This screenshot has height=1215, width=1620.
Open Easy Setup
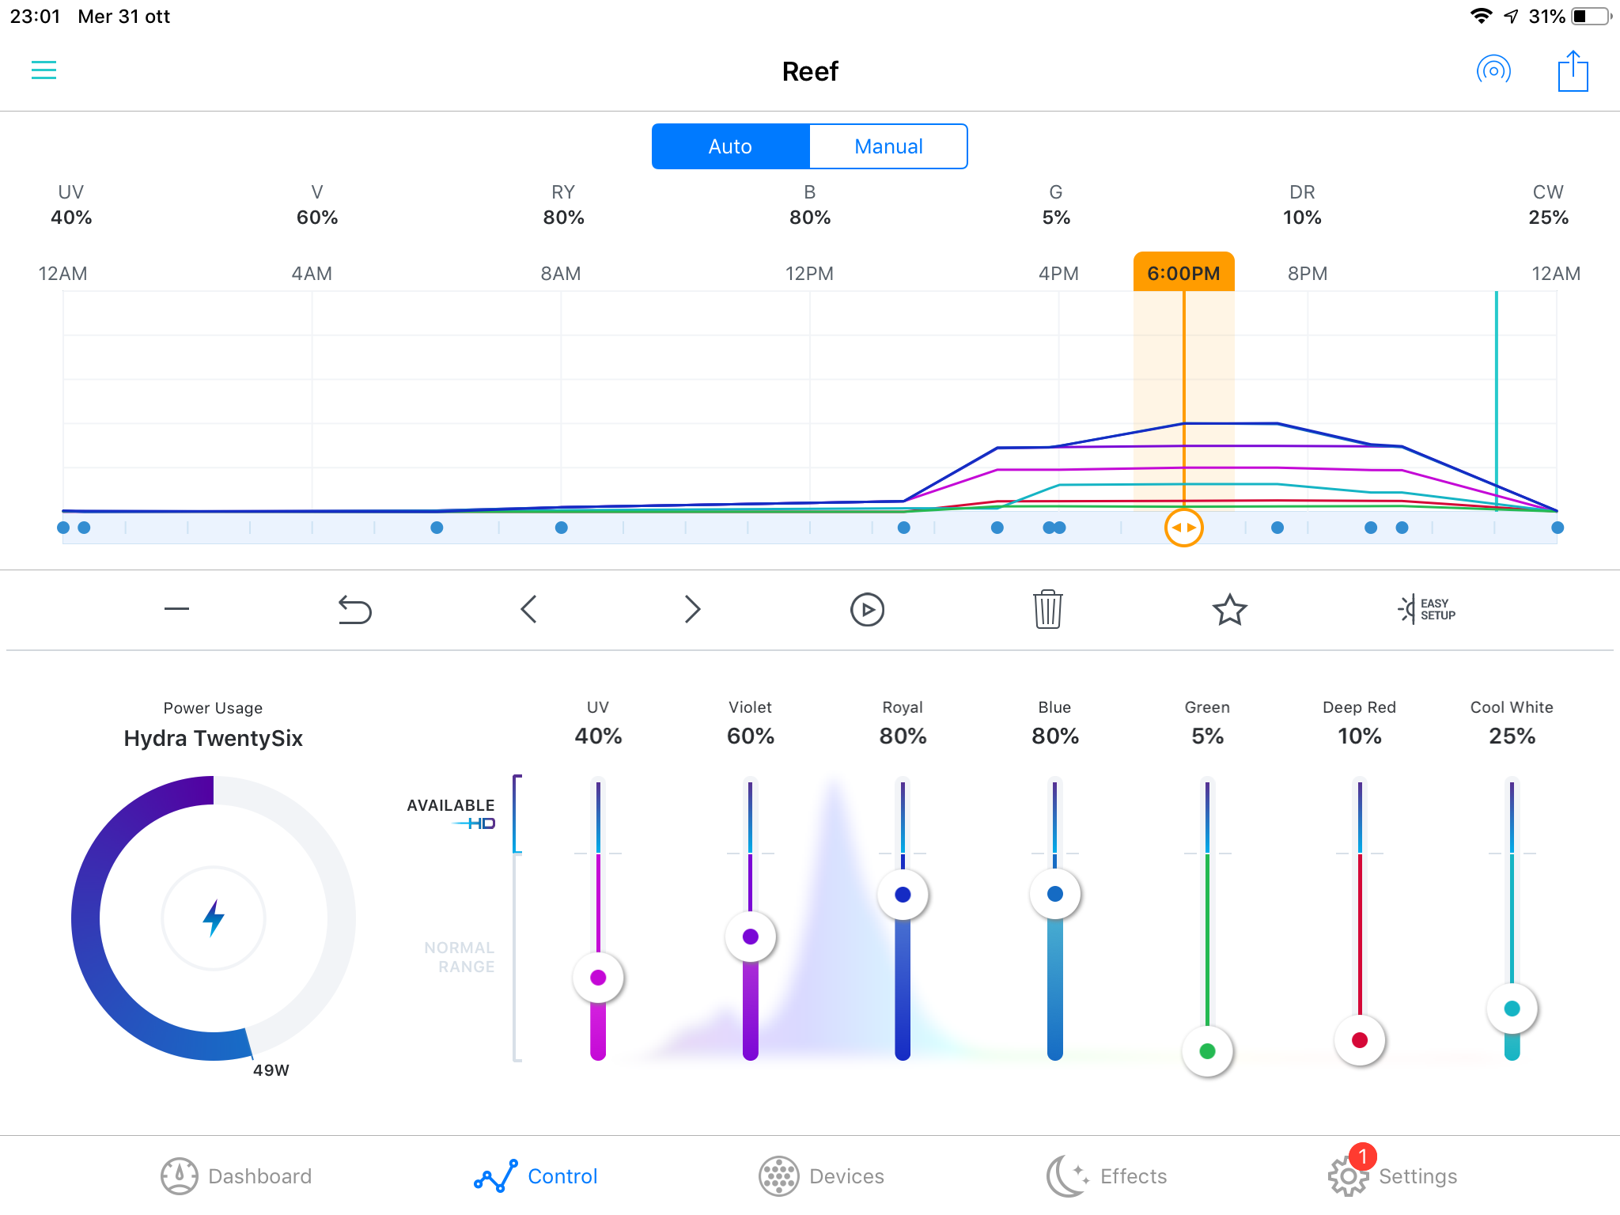click(1426, 609)
